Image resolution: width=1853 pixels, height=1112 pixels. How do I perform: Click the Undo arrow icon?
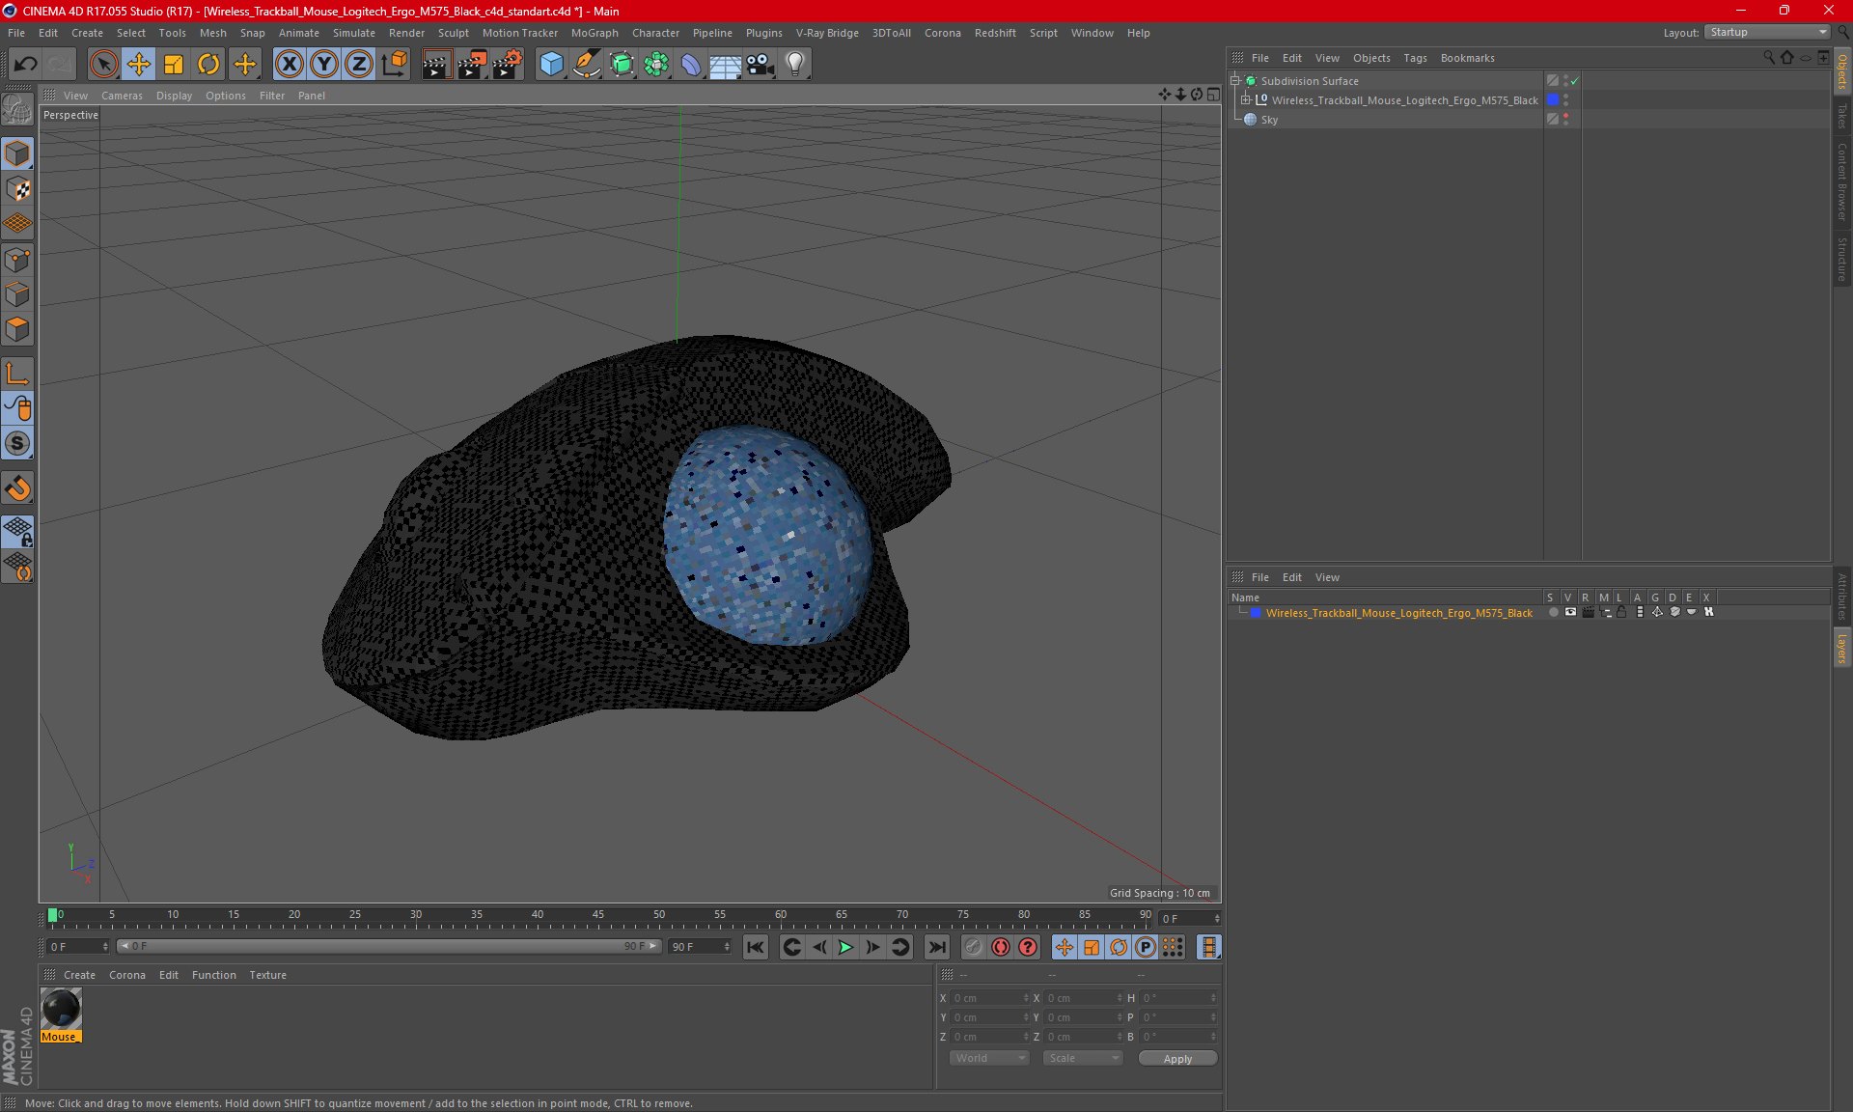point(25,65)
